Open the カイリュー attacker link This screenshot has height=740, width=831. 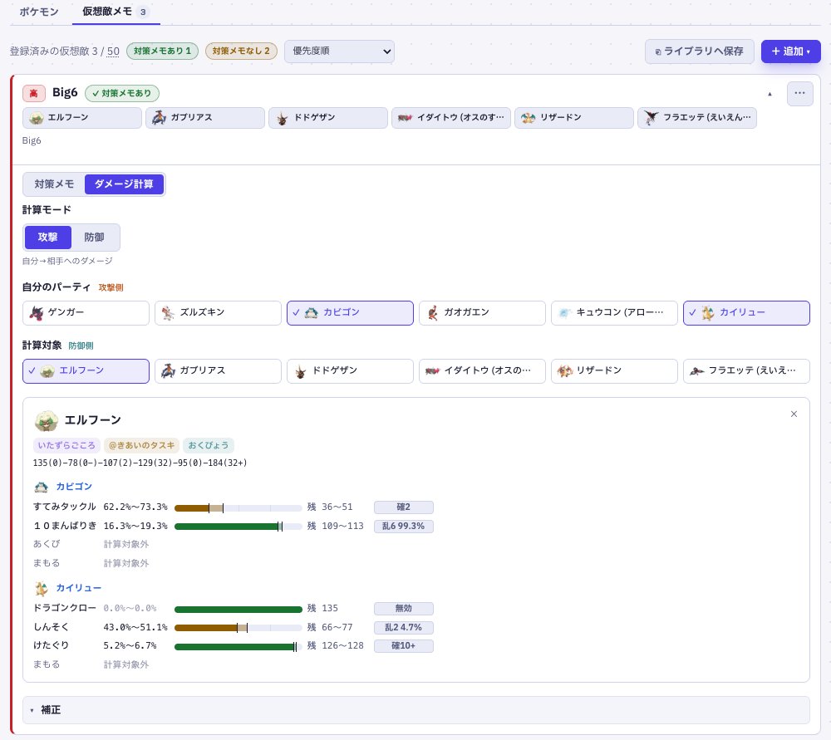click(78, 588)
